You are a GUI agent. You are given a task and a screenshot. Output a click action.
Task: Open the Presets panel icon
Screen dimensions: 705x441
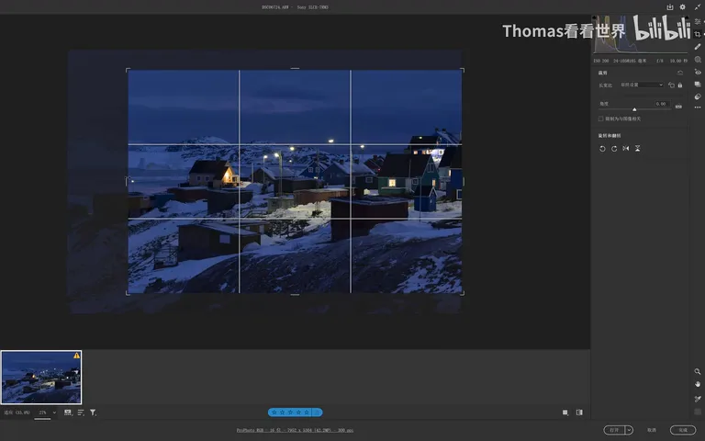pos(698,96)
